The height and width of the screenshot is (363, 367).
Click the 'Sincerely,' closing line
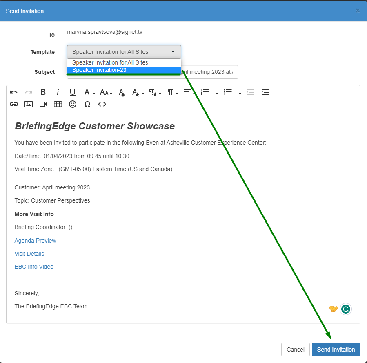pos(27,293)
